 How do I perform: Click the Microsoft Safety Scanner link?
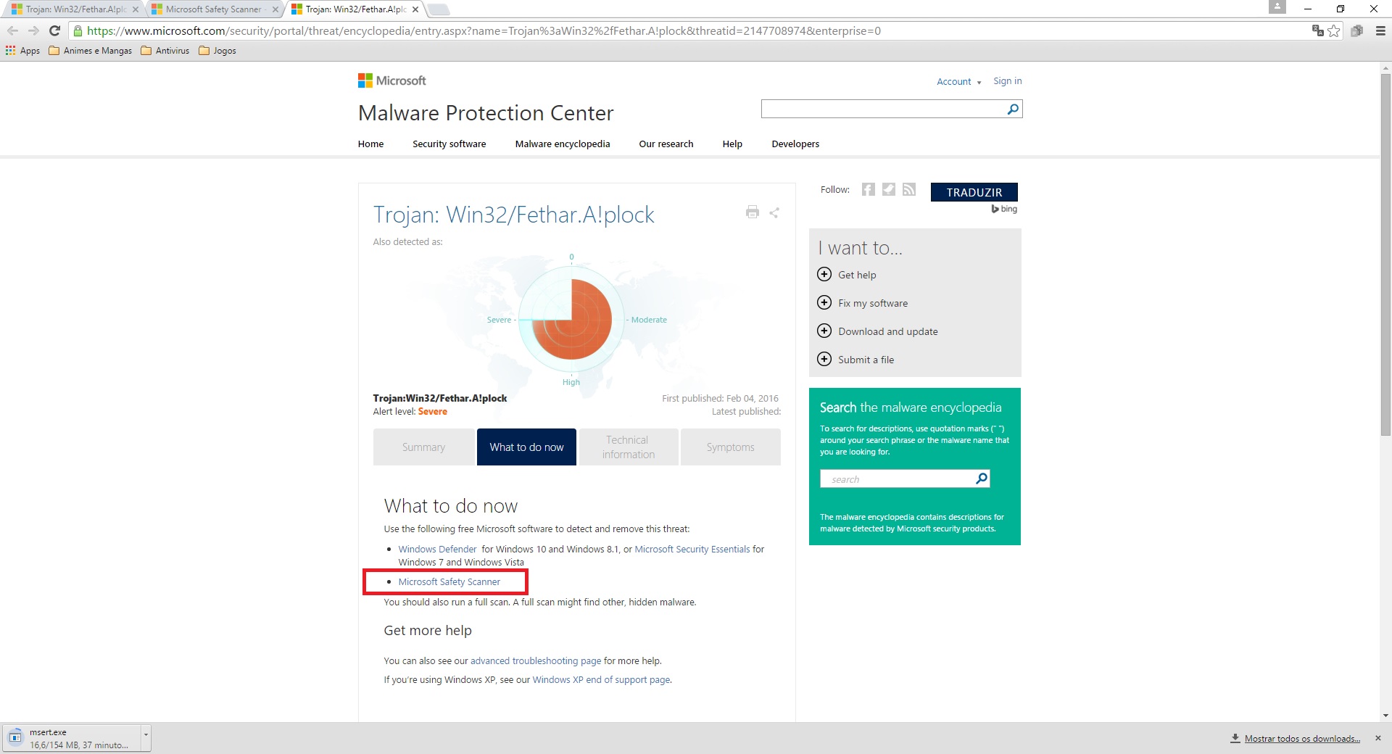click(449, 582)
